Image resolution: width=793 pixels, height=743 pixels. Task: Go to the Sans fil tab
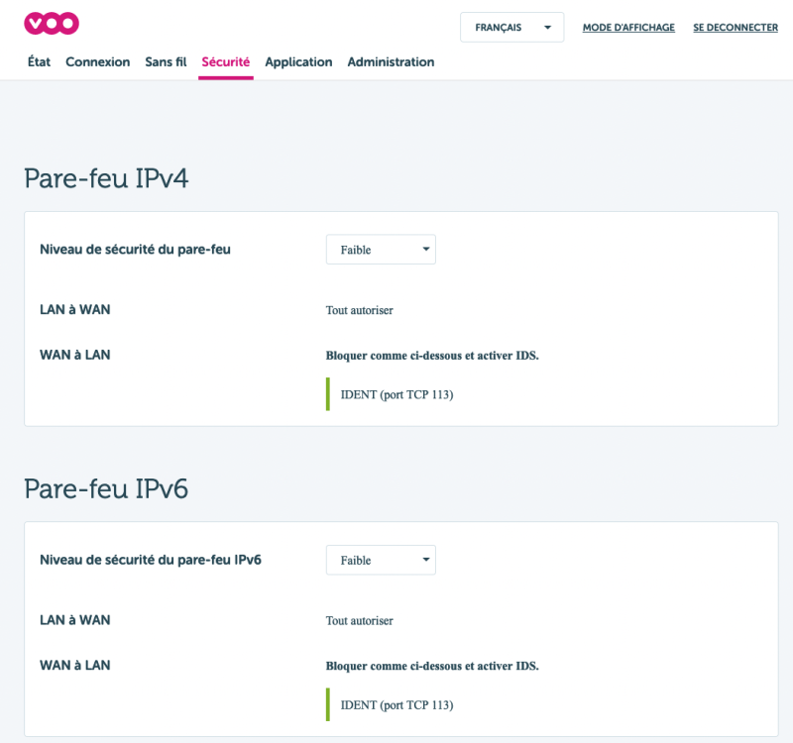[x=166, y=61]
